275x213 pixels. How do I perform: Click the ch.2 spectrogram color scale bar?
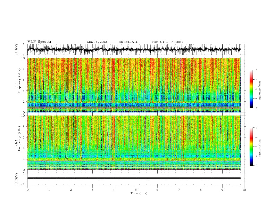click(251, 147)
